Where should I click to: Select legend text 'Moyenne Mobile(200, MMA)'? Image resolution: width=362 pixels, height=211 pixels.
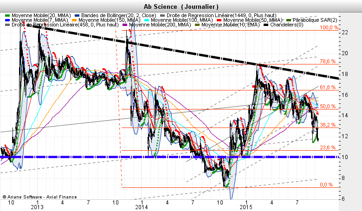(x=160, y=25)
